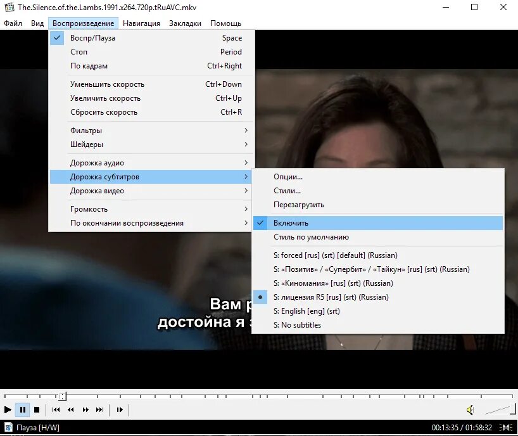518x436 pixels.
Task: Open subtitle Стили... dialog
Action: tap(378, 191)
